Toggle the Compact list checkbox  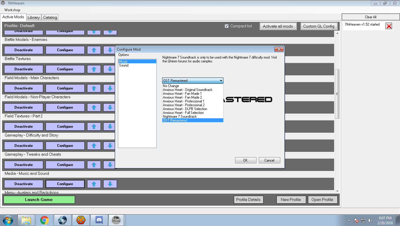(226, 26)
